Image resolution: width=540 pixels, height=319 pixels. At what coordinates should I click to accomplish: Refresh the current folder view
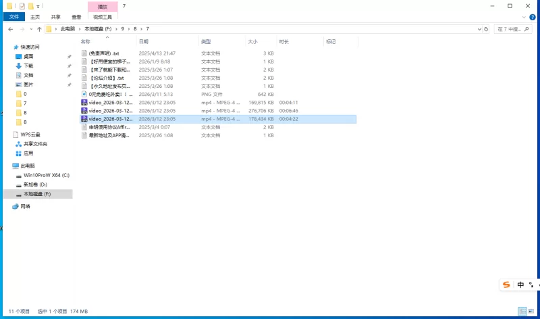coord(487,29)
